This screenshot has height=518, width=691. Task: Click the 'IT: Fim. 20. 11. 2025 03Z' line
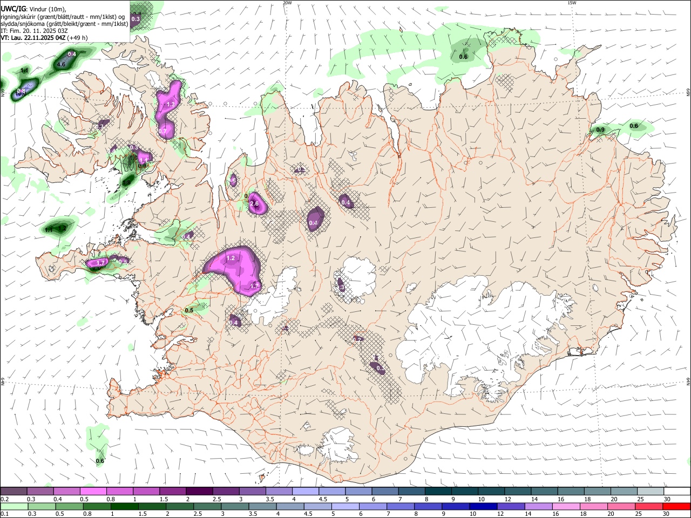click(x=34, y=31)
